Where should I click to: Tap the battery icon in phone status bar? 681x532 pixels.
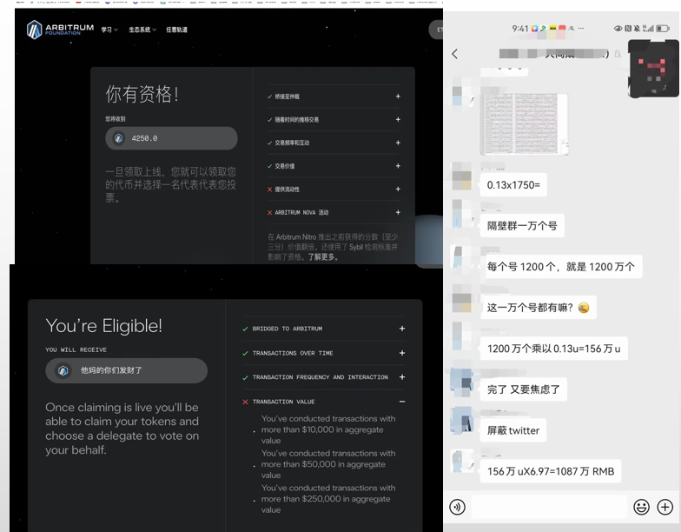(x=662, y=28)
